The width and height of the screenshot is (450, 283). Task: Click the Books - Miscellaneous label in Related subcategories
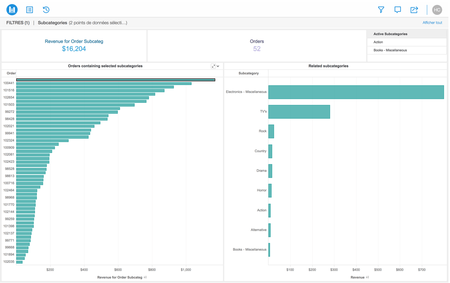pyautogui.click(x=249, y=249)
